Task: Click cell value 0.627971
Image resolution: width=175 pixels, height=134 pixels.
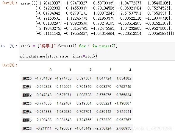Action: click(x=64, y=95)
